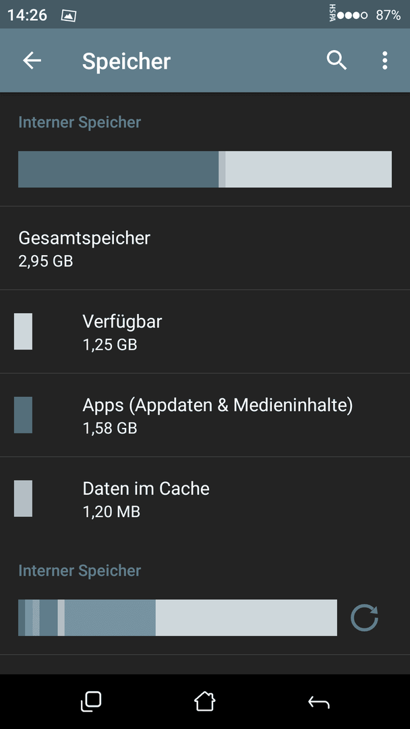Open search with the magnifier icon
Image resolution: width=410 pixels, height=729 pixels.
336,61
